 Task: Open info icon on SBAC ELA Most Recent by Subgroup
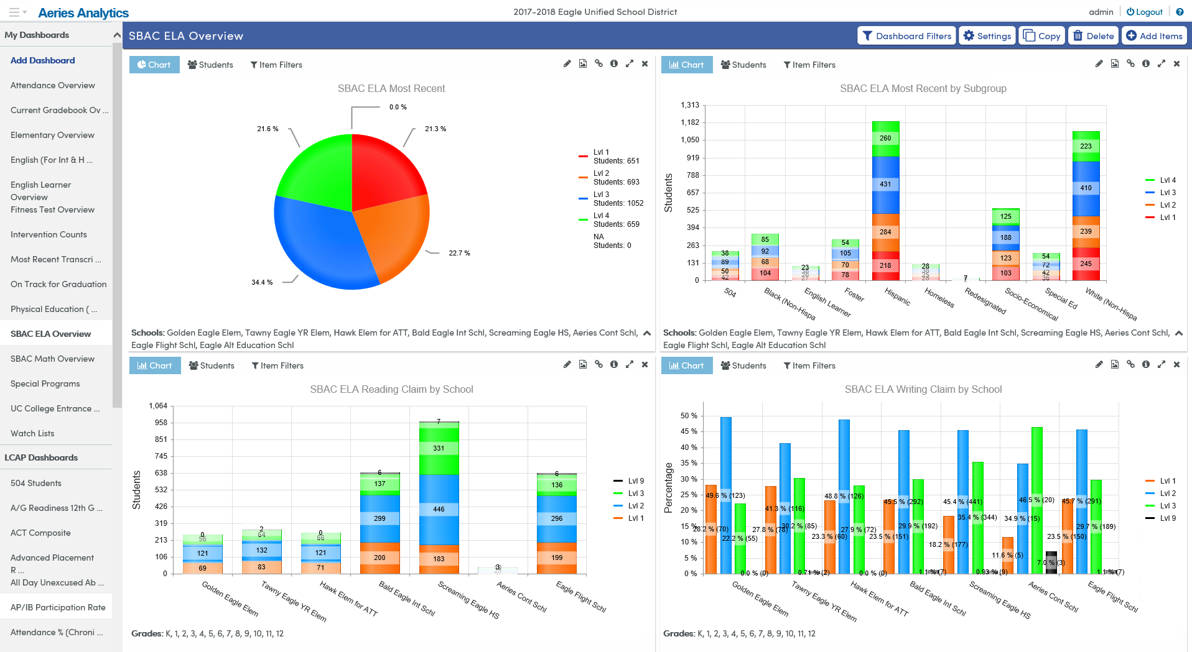[x=1146, y=64]
